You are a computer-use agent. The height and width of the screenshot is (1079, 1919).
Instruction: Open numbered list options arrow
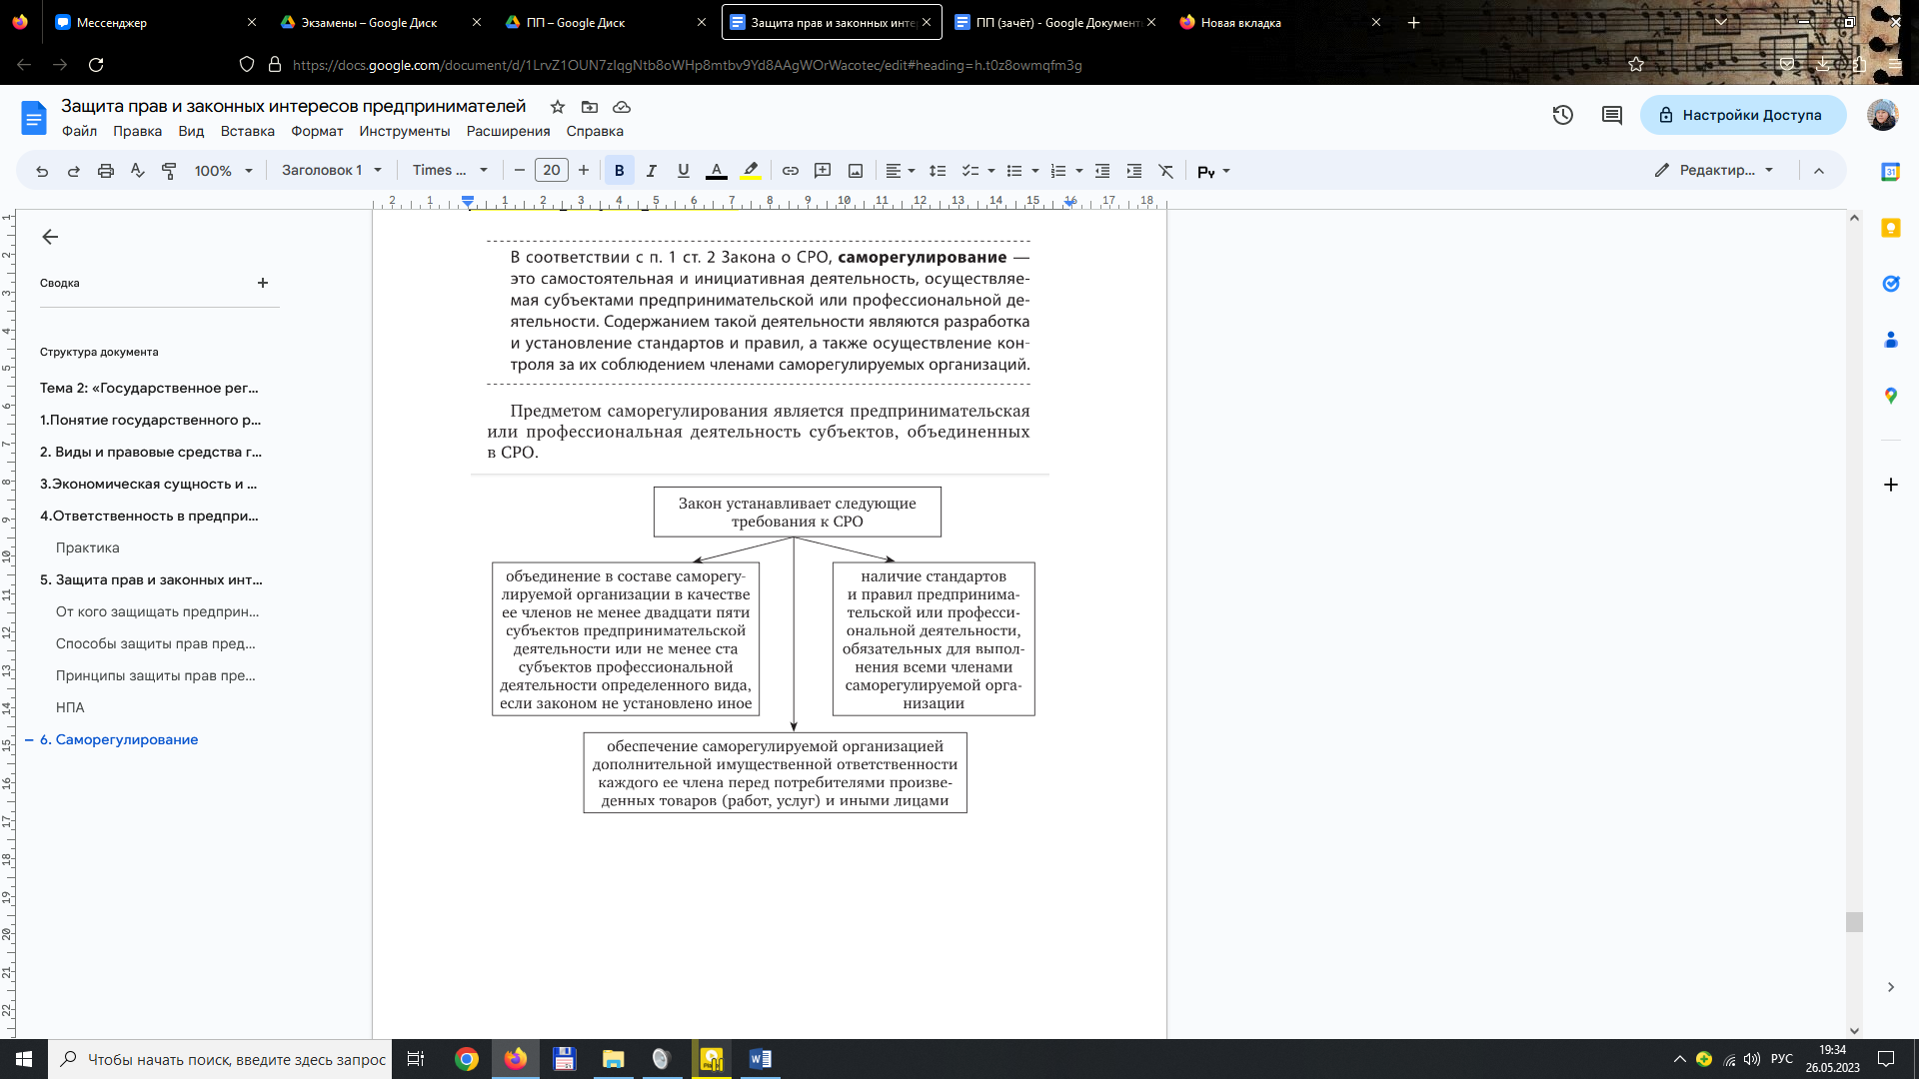[x=1079, y=171]
